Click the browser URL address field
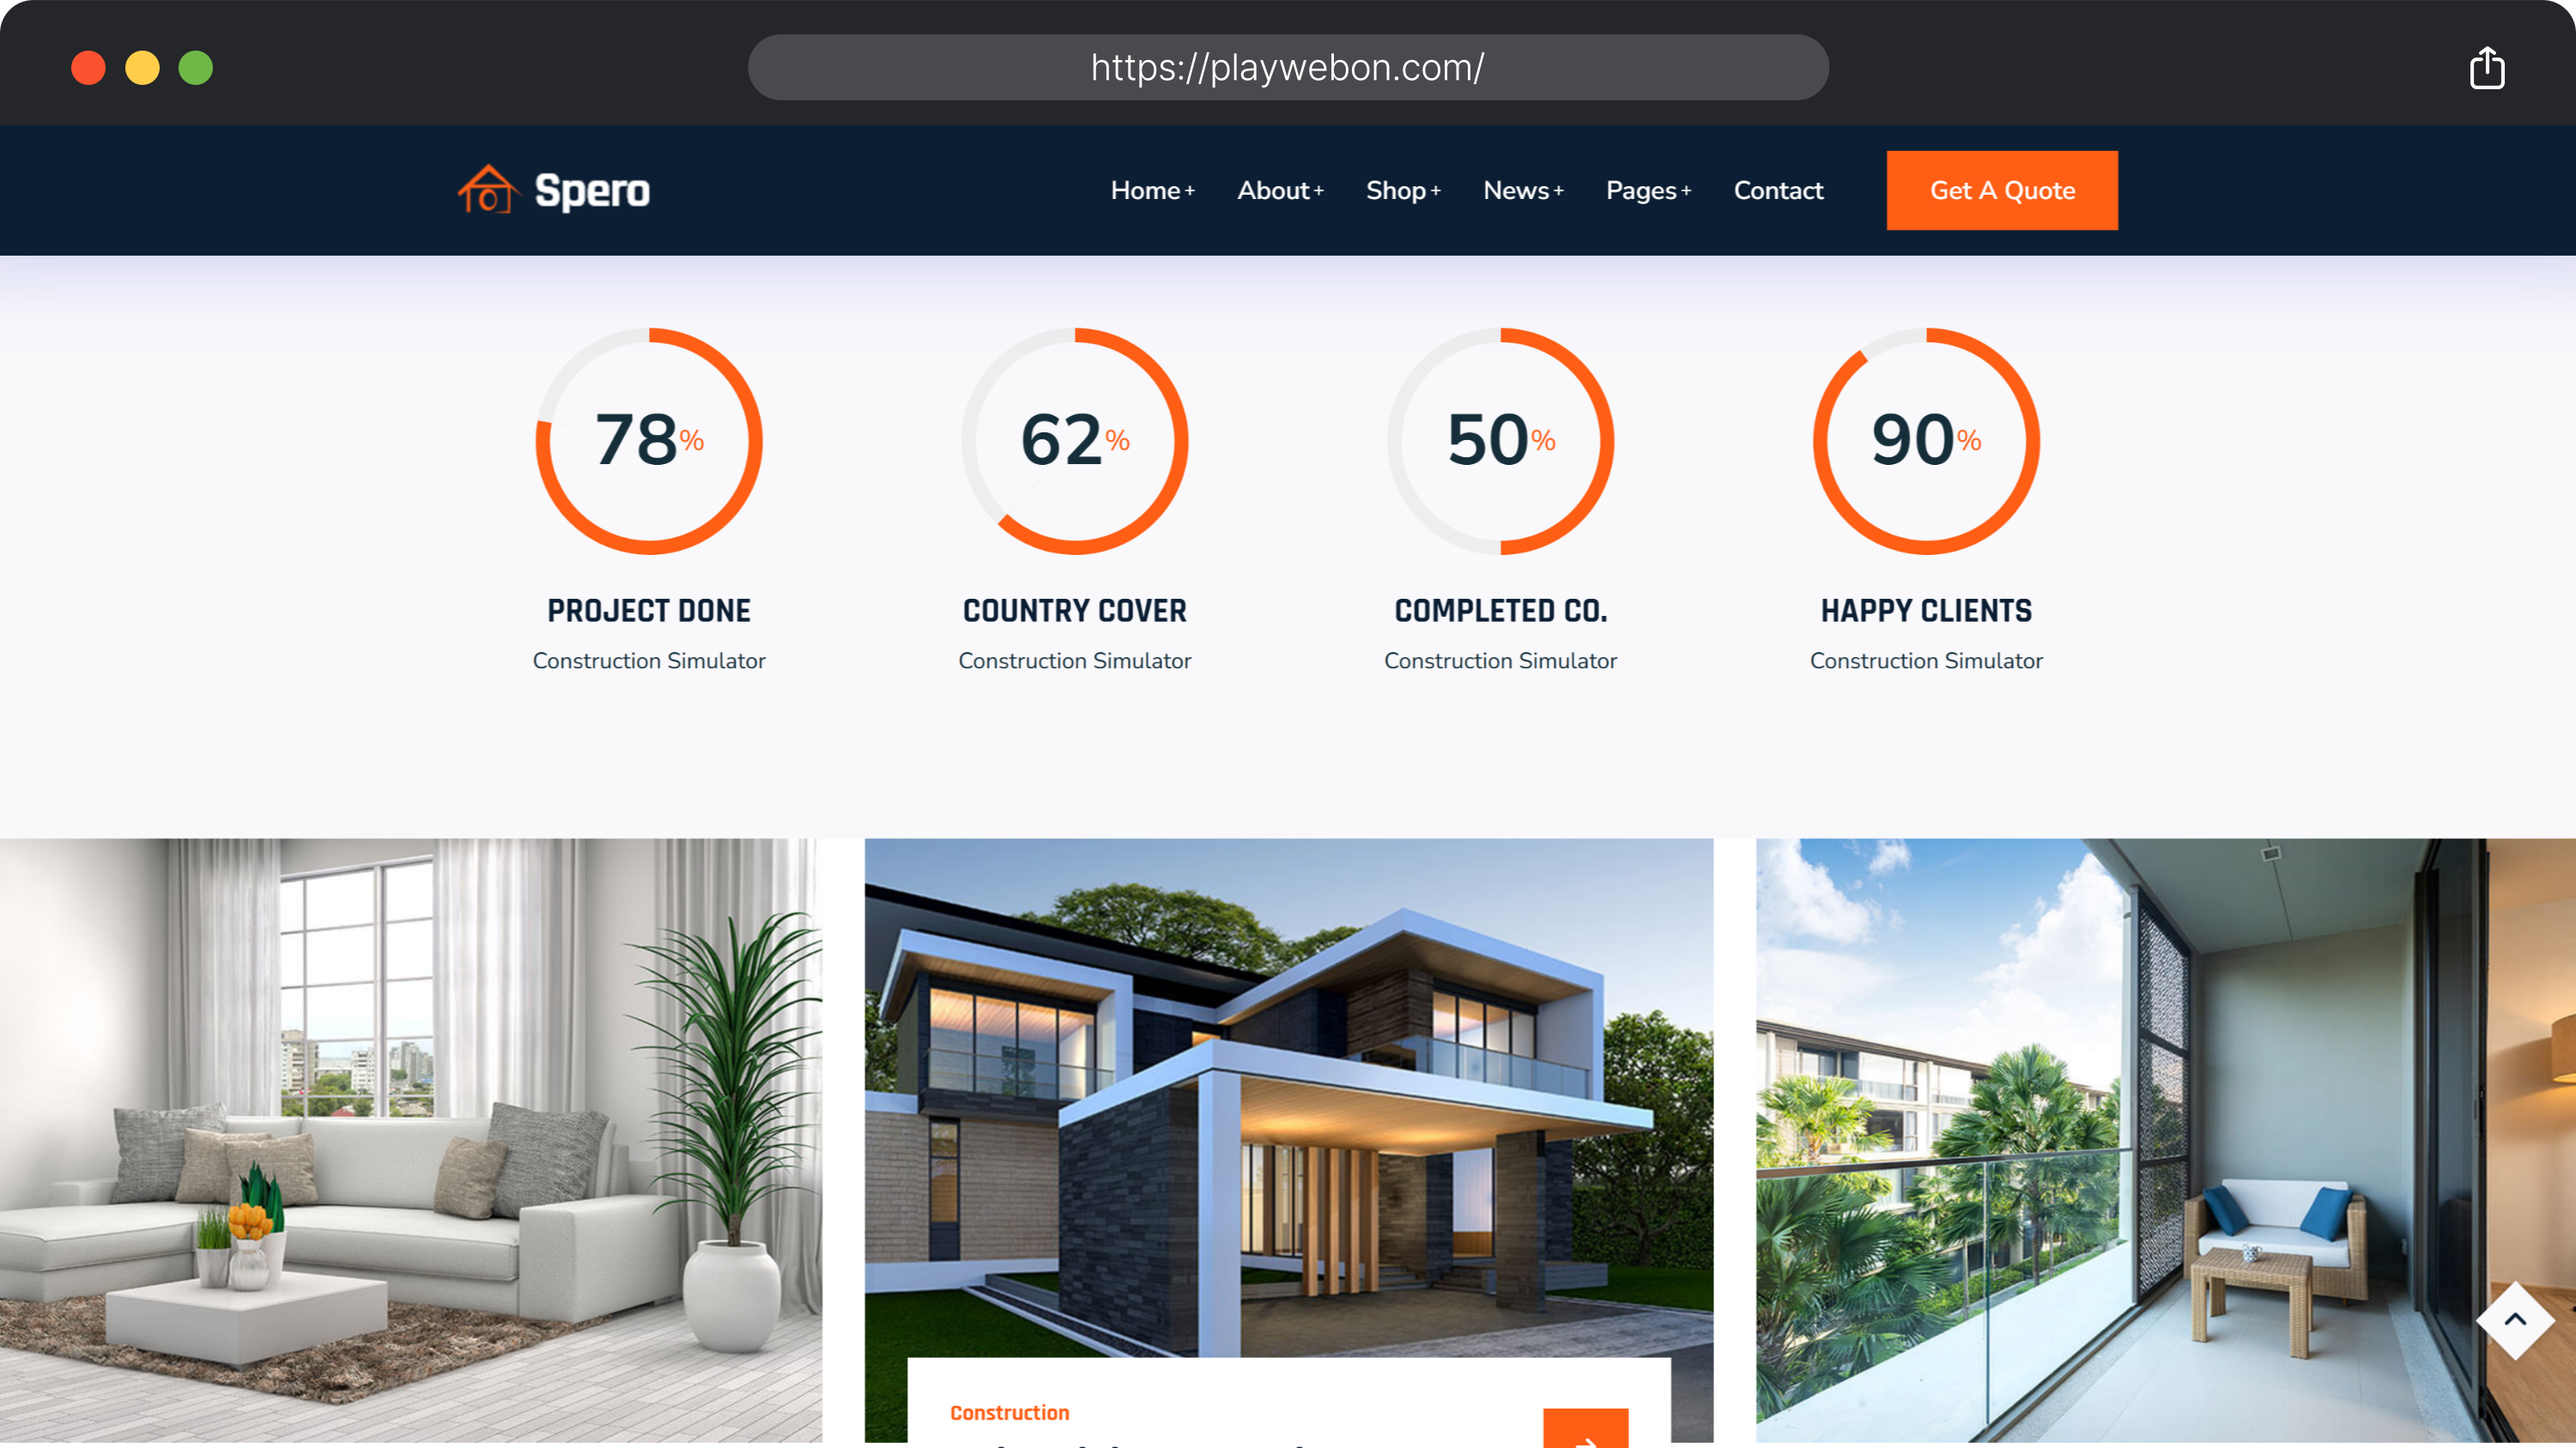 click(1288, 68)
